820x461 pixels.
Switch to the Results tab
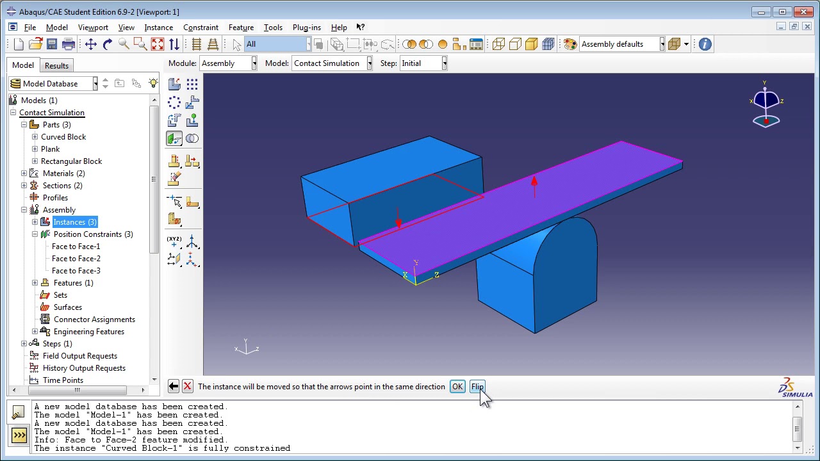pyautogui.click(x=56, y=65)
